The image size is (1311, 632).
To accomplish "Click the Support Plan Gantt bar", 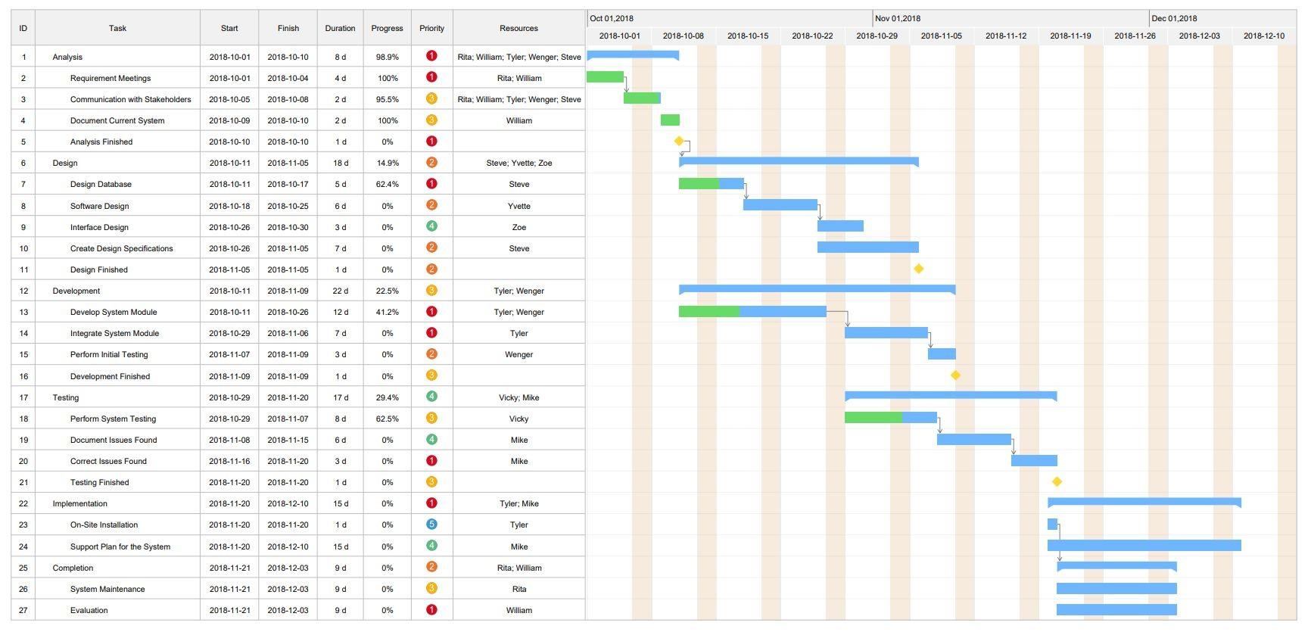I will pyautogui.click(x=1144, y=546).
